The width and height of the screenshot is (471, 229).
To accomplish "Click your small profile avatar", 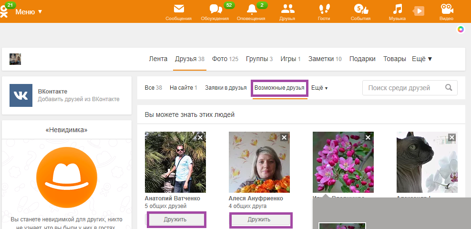I will click(15, 59).
